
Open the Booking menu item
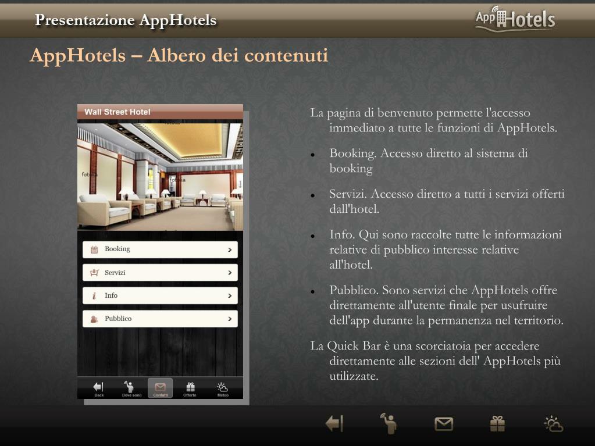point(160,249)
